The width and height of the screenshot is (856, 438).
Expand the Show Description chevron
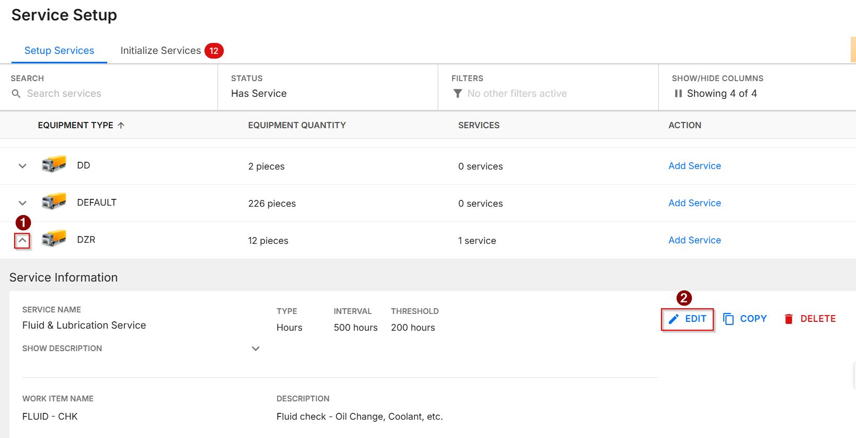[x=256, y=349]
